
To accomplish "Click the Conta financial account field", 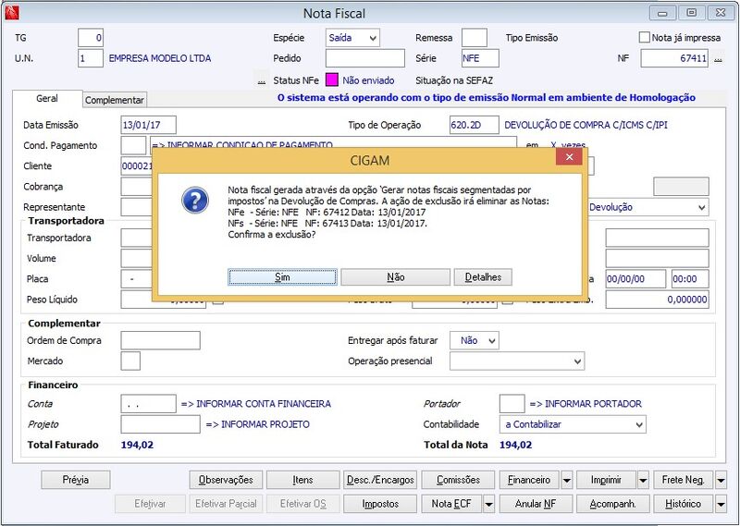I will click(x=148, y=404).
